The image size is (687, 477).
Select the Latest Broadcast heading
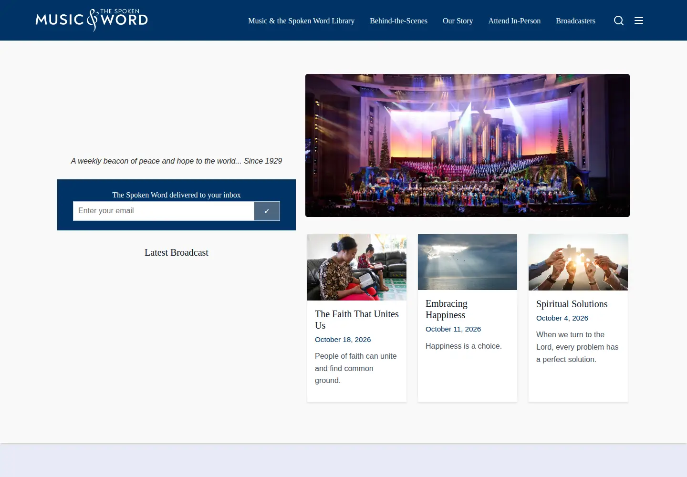pos(177,252)
